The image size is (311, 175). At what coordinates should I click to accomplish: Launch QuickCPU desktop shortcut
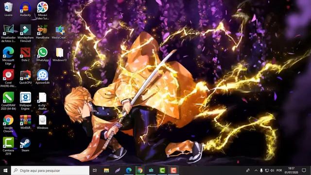[x=25, y=77]
